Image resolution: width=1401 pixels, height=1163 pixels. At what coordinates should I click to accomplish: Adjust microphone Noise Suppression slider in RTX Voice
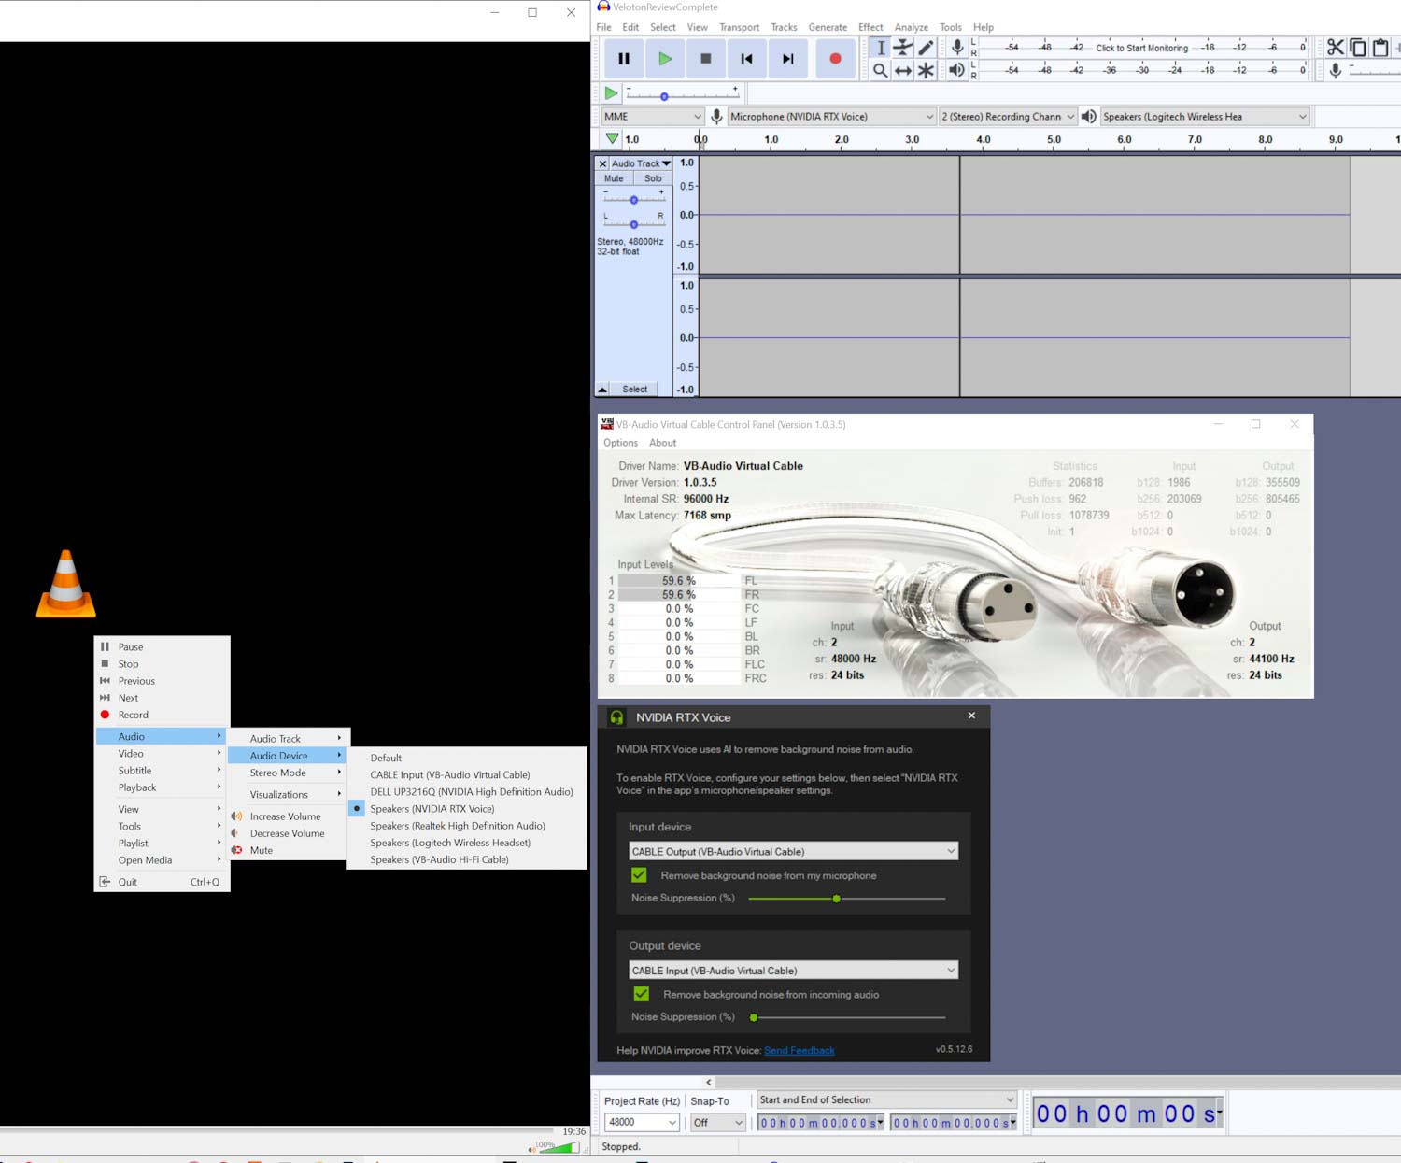(x=846, y=899)
